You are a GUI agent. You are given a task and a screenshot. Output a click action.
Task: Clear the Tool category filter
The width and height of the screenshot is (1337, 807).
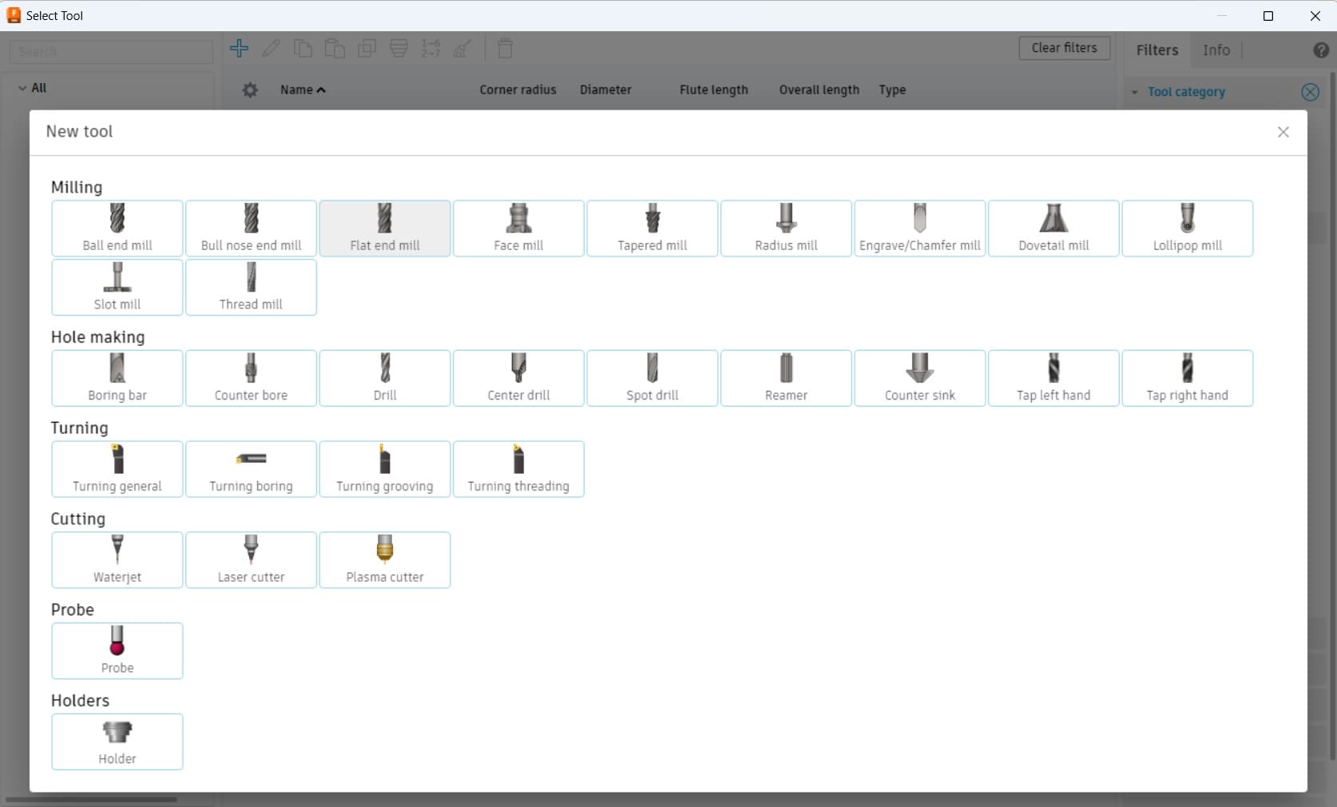click(1311, 92)
